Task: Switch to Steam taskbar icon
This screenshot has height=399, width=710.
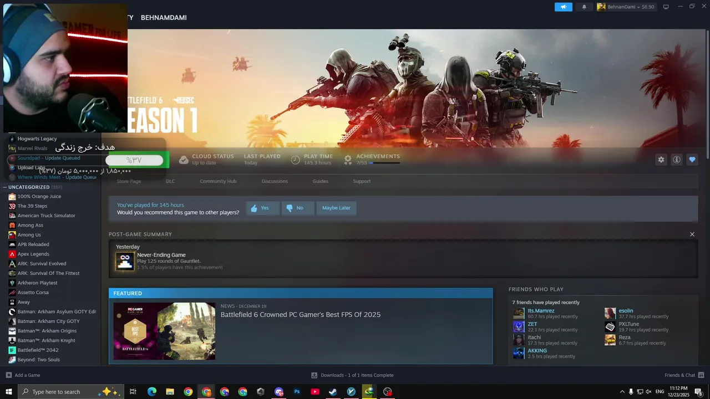Action: pos(333,392)
